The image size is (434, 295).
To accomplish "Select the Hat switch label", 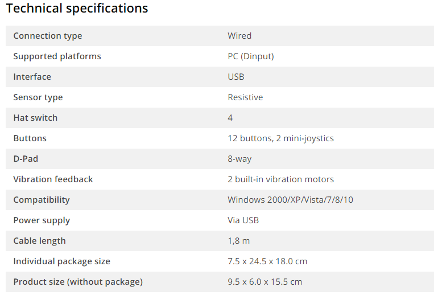I will 35,118.
